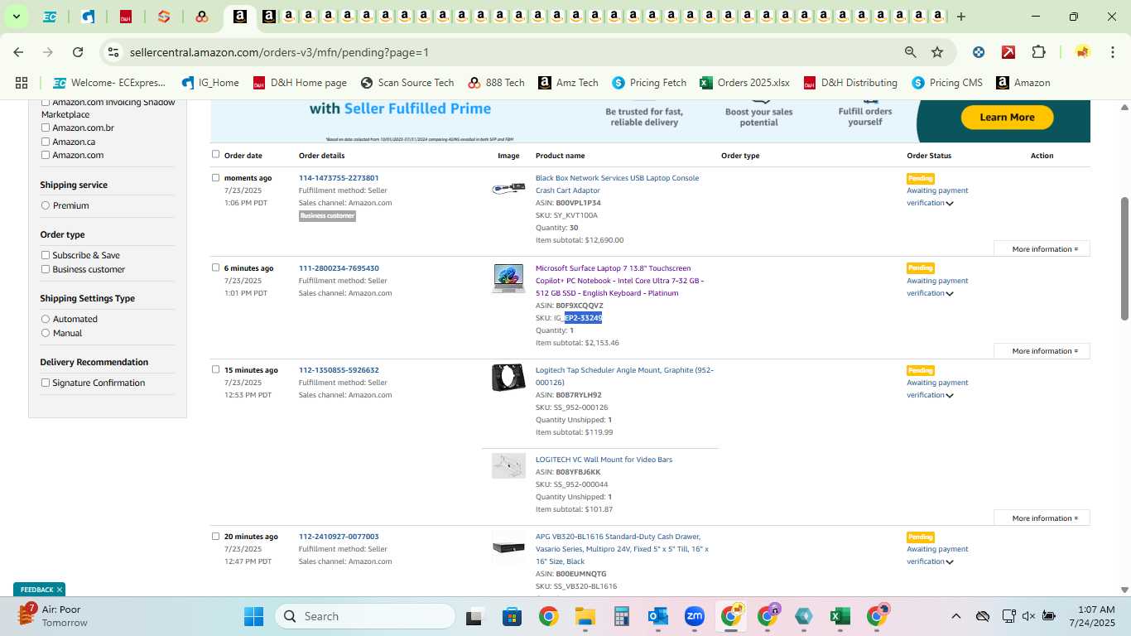Switch to the EC Express tab

[50, 17]
